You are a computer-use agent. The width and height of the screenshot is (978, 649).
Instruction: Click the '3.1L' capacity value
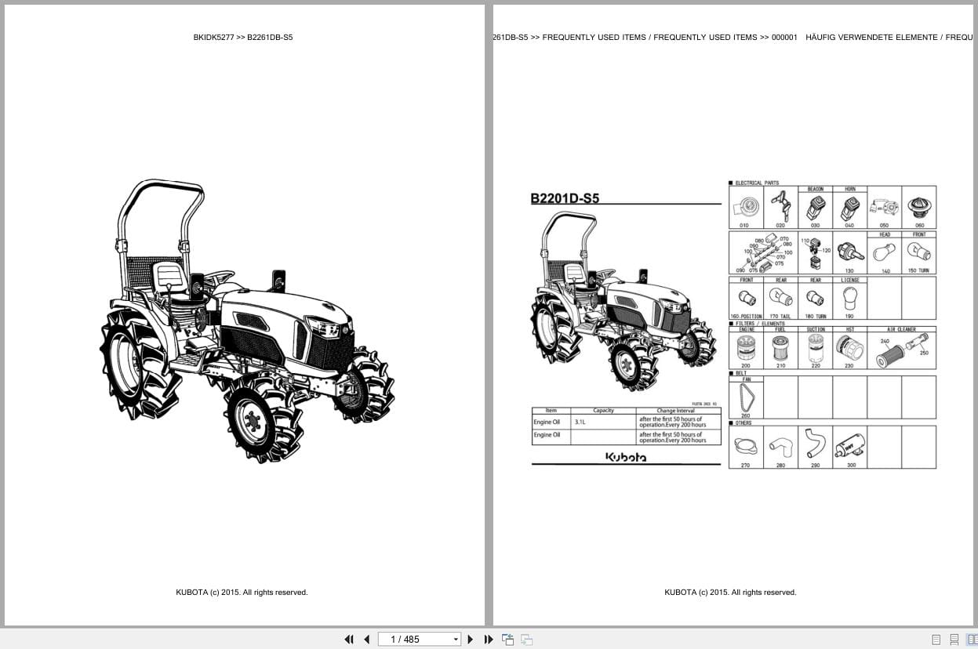580,422
